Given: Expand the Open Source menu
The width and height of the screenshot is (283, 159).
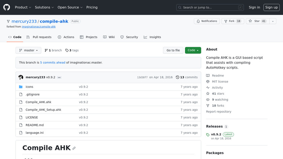Looking at the screenshot, I should [70, 7].
